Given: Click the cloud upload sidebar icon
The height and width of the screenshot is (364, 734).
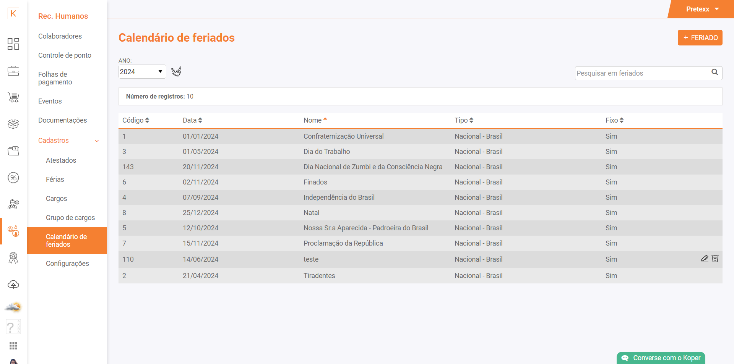Looking at the screenshot, I should coord(13,285).
